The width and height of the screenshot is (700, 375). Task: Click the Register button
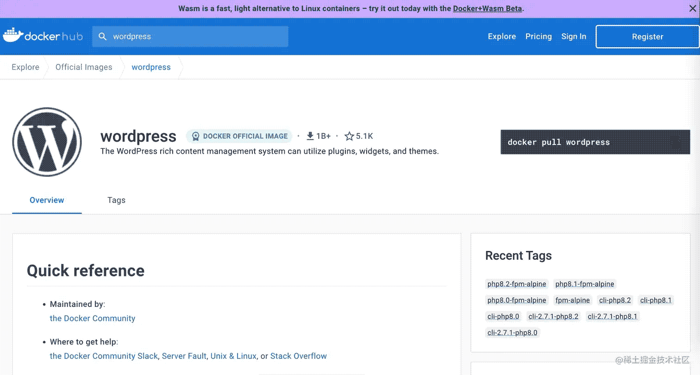coord(647,37)
